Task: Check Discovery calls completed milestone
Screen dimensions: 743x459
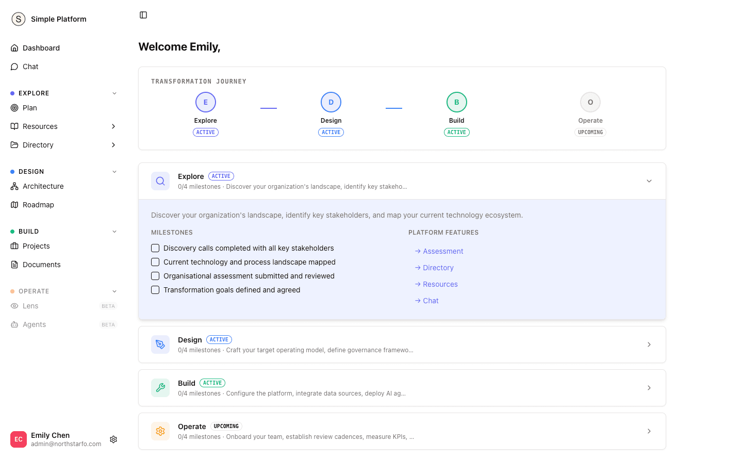Action: coord(155,248)
